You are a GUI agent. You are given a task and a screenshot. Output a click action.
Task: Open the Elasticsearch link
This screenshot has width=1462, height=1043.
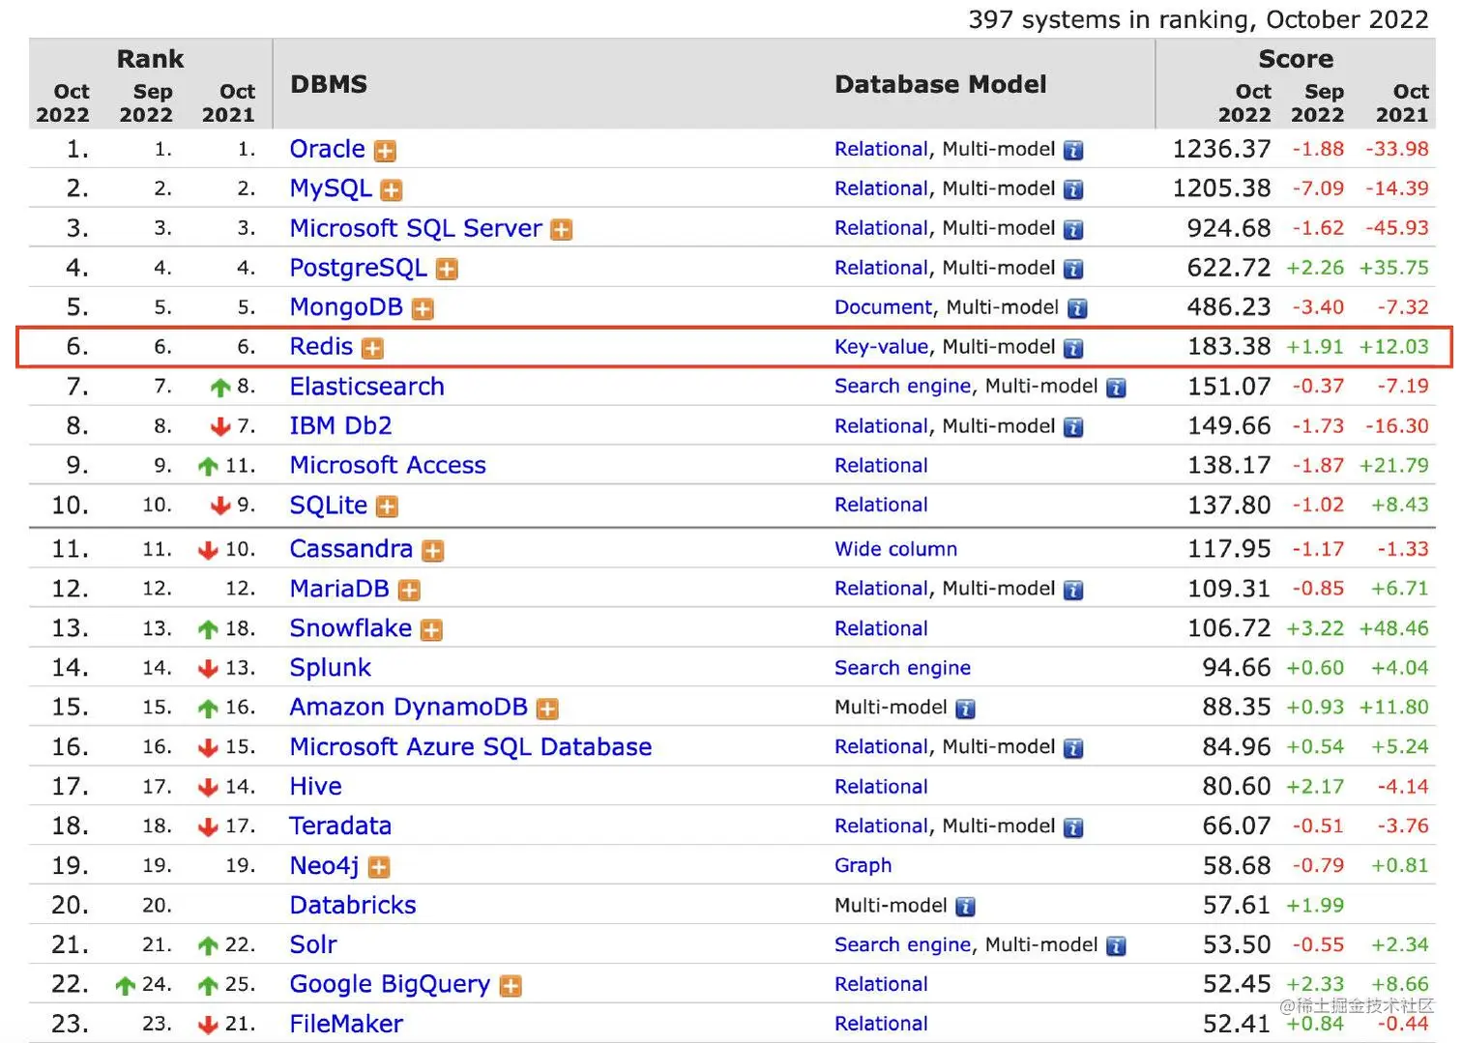[366, 387]
